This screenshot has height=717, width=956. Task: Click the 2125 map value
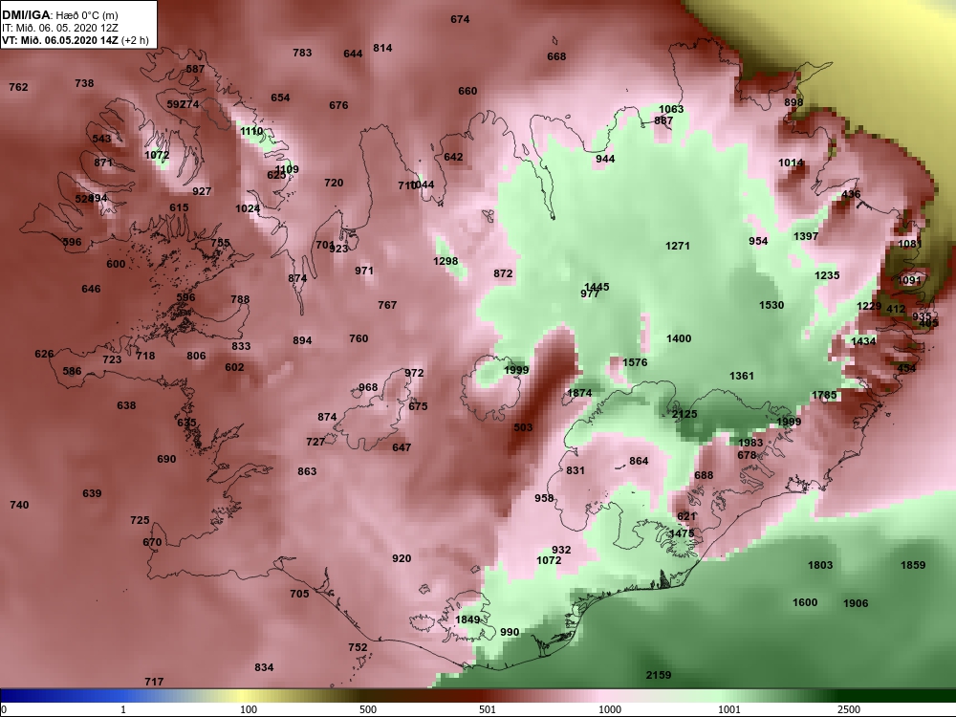click(x=684, y=414)
